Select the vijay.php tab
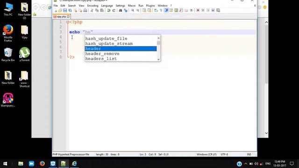Screen dimensions: 299x168 (x=61, y=17)
